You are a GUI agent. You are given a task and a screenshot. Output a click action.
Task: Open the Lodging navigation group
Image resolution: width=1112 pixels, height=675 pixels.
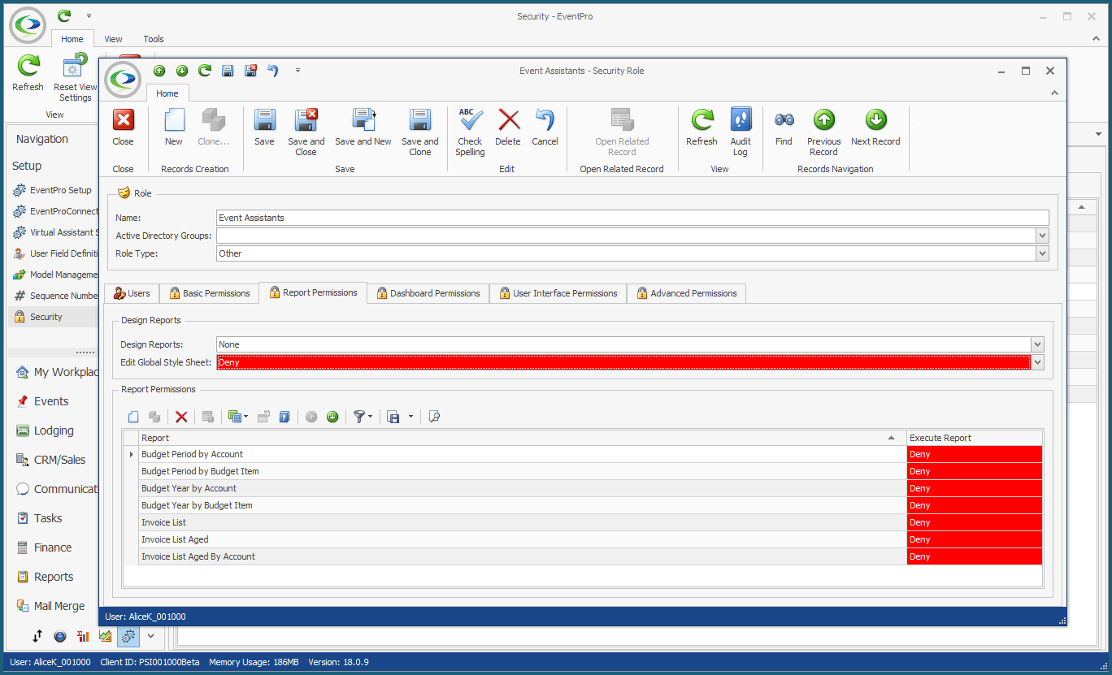click(53, 431)
